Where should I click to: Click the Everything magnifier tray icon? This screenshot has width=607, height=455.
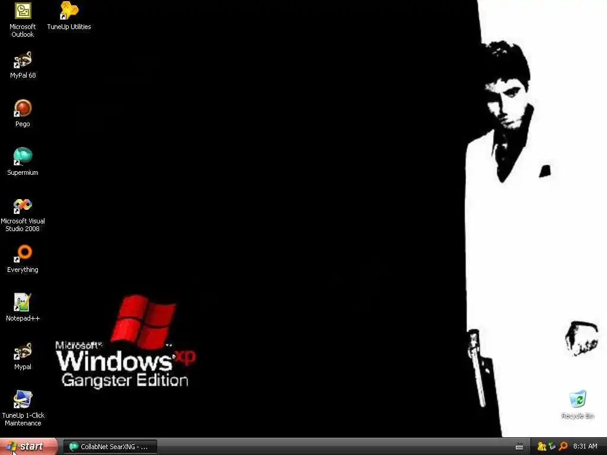coord(563,447)
